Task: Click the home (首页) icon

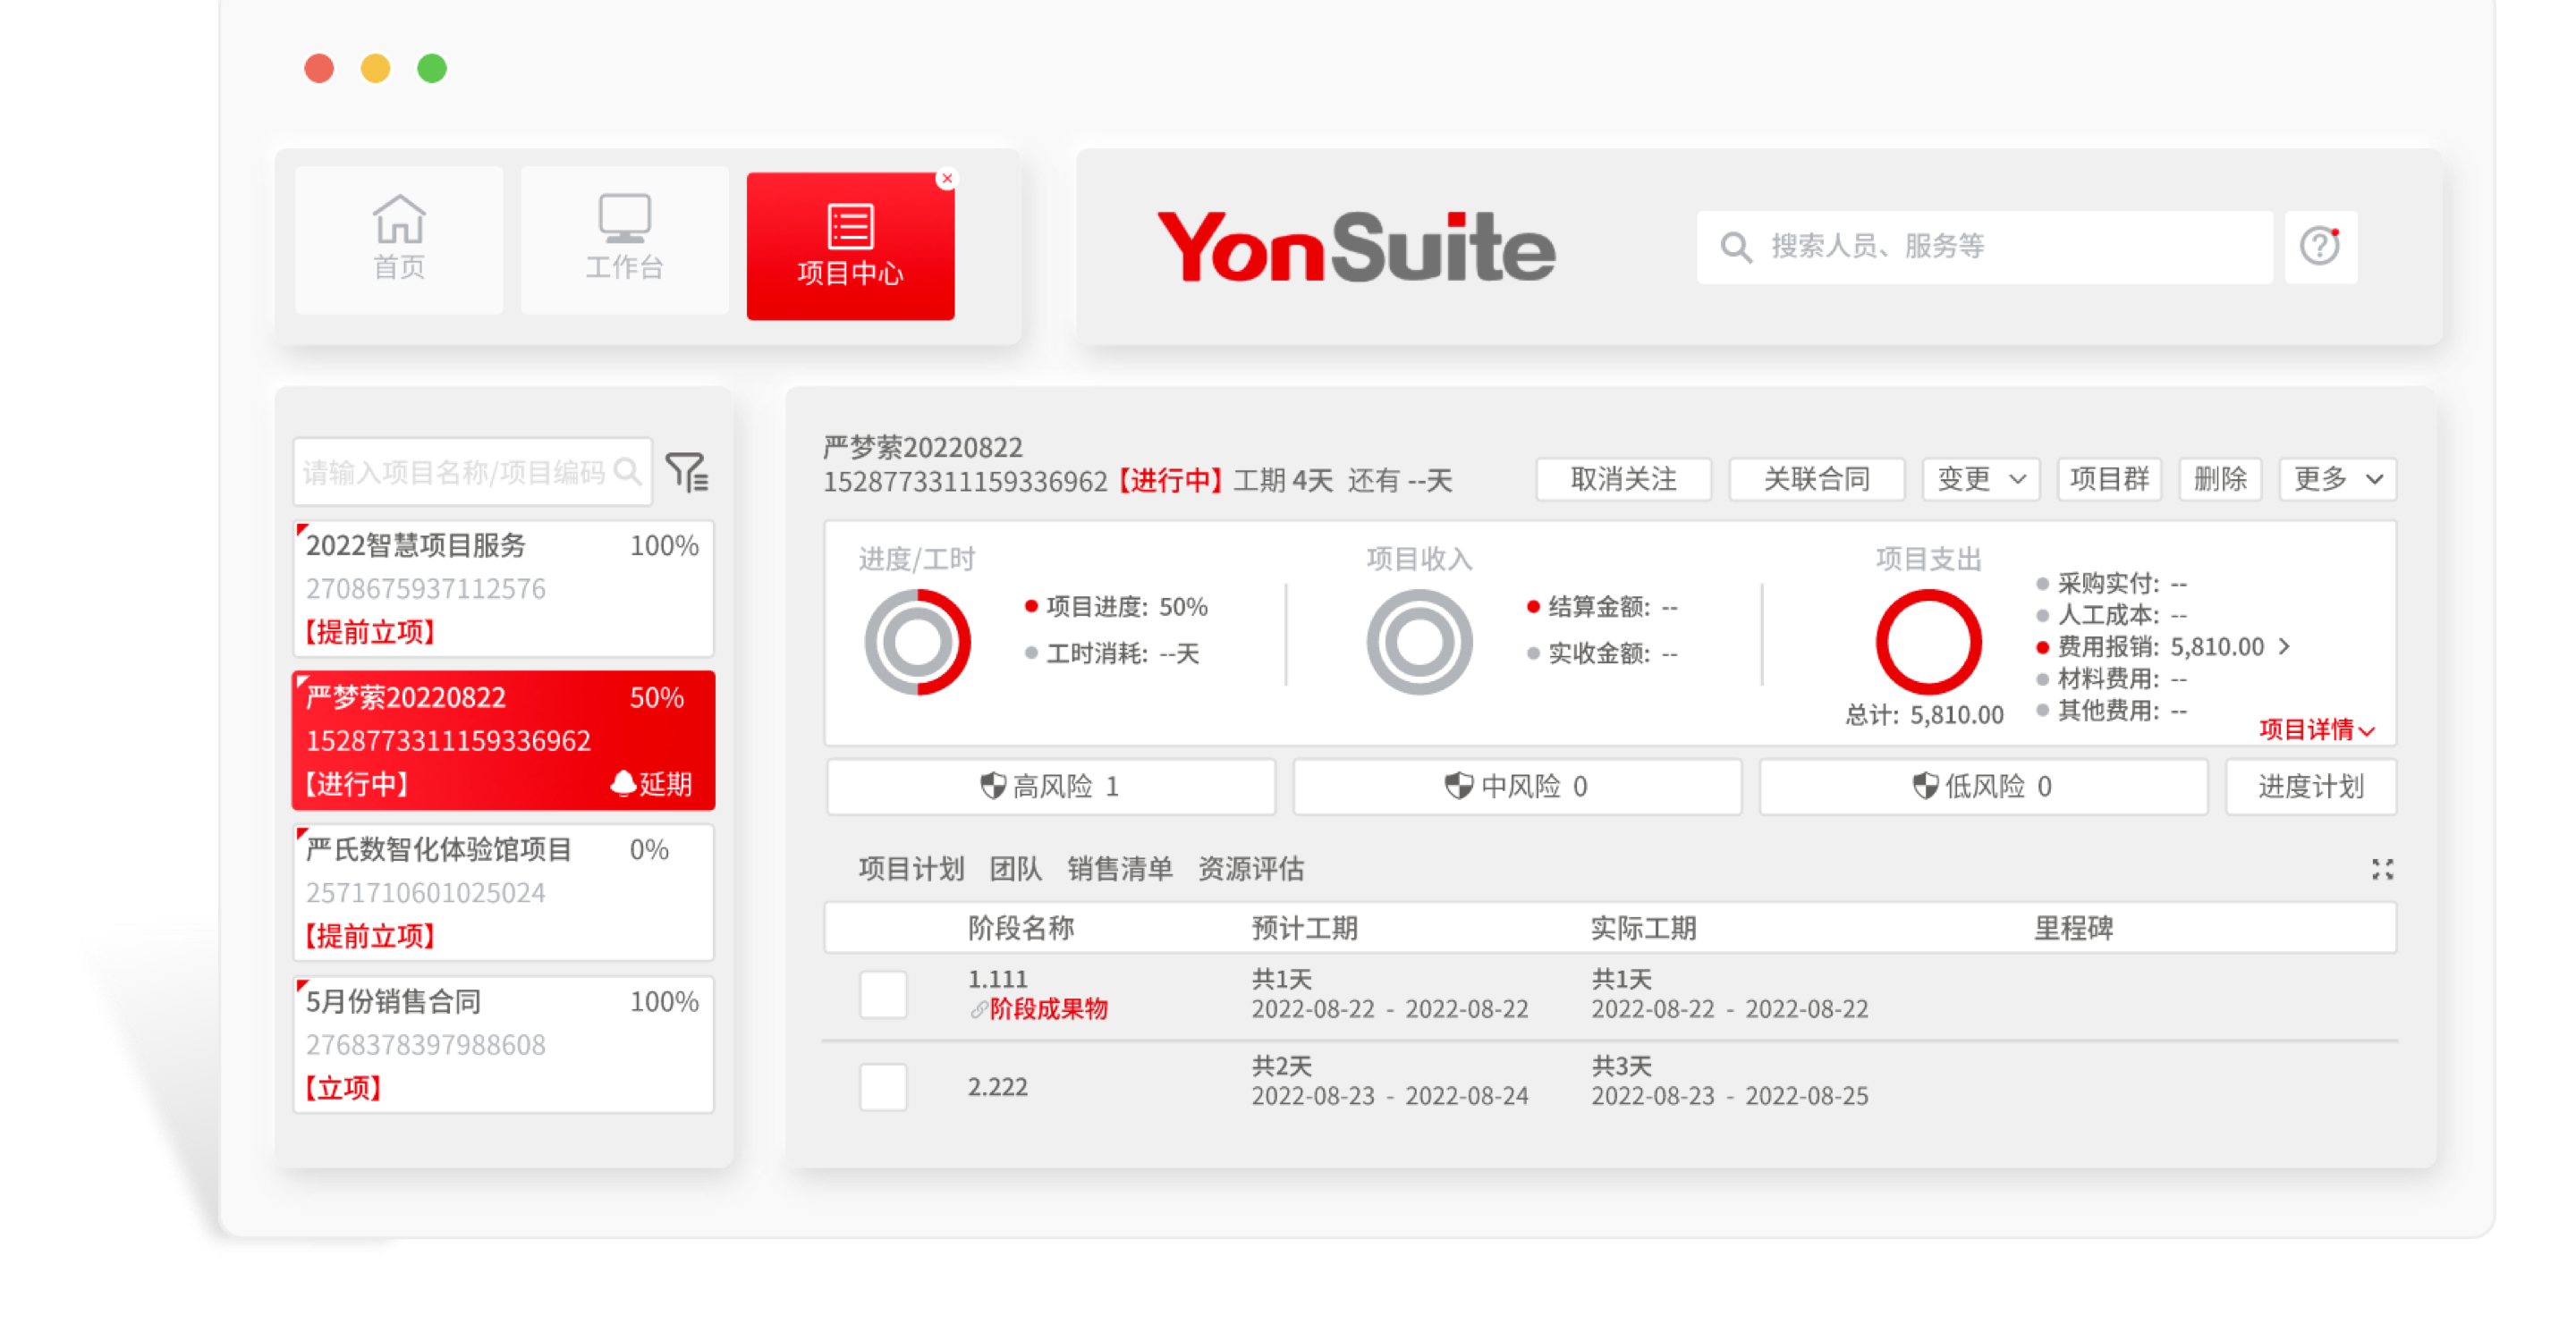Action: tap(399, 220)
